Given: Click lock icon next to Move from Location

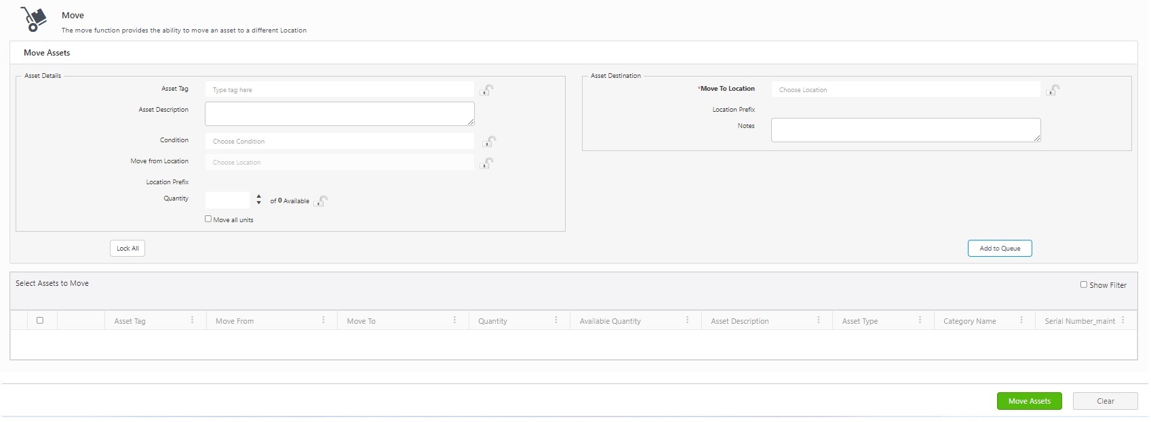Looking at the screenshot, I should click(486, 163).
